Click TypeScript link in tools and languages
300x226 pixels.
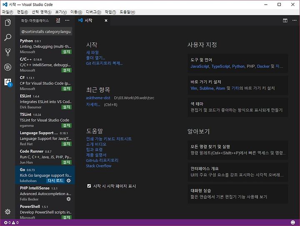click(220, 66)
